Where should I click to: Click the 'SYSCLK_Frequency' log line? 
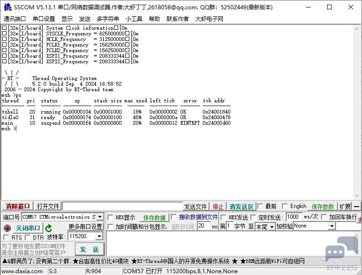[x=71, y=34]
